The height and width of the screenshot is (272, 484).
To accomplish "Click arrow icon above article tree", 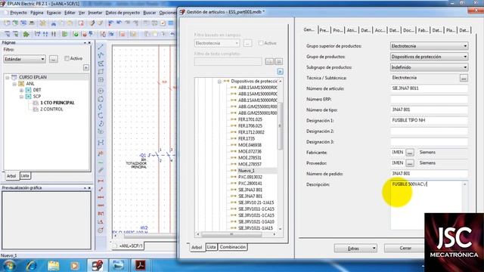I will click(x=280, y=72).
